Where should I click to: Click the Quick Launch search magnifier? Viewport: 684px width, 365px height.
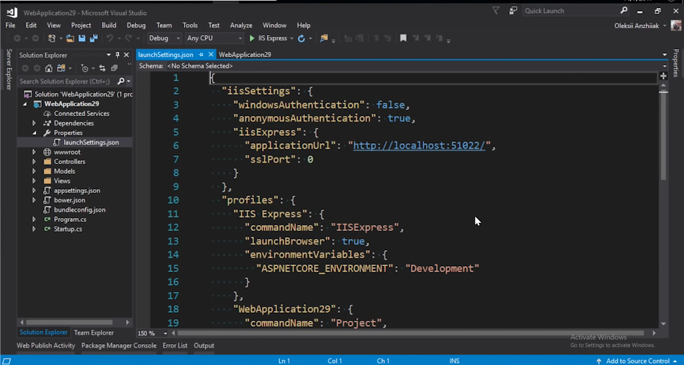coord(624,10)
